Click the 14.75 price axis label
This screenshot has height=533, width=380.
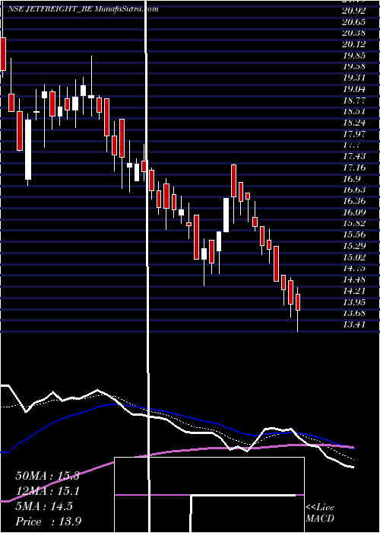tap(354, 268)
